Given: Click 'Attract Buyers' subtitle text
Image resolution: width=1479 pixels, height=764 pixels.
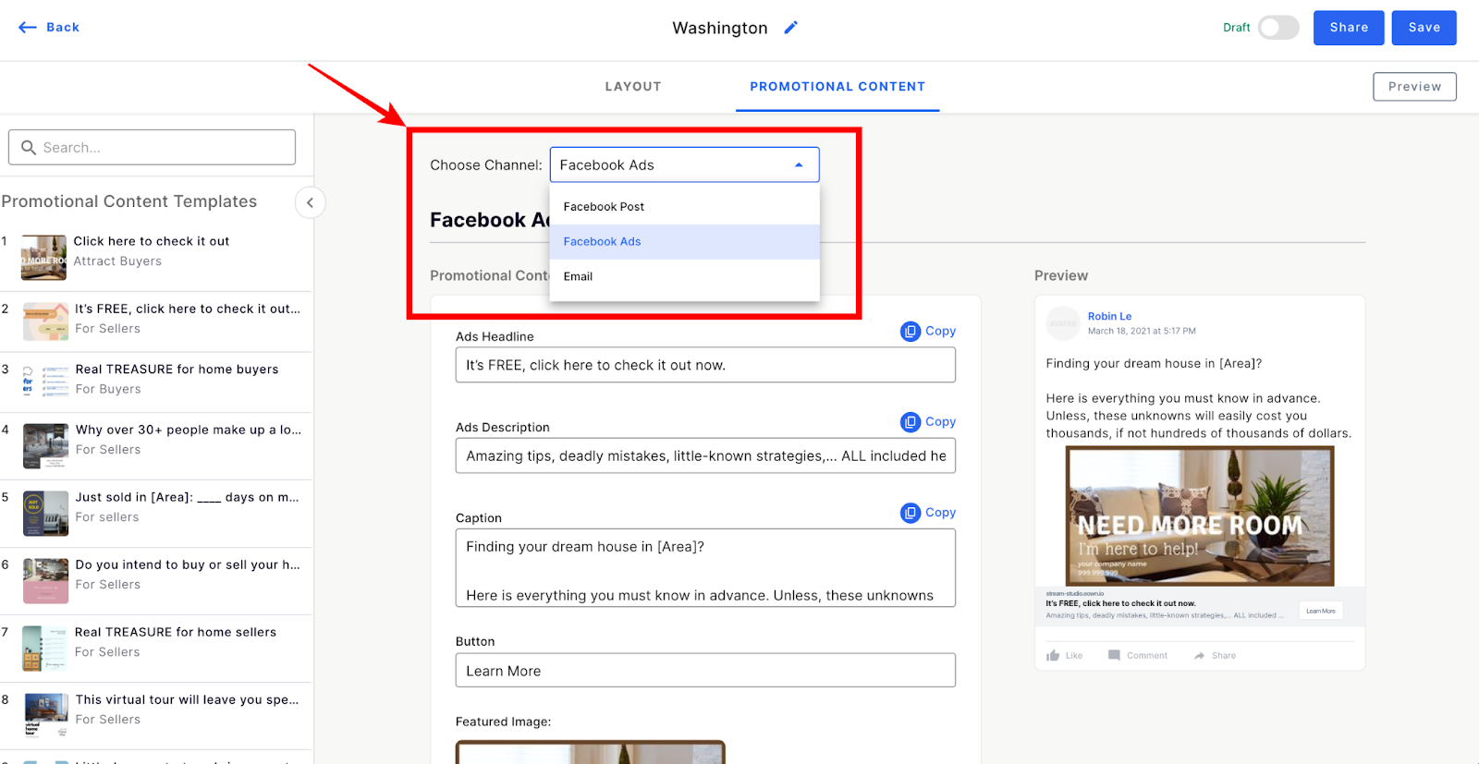Looking at the screenshot, I should [117, 261].
